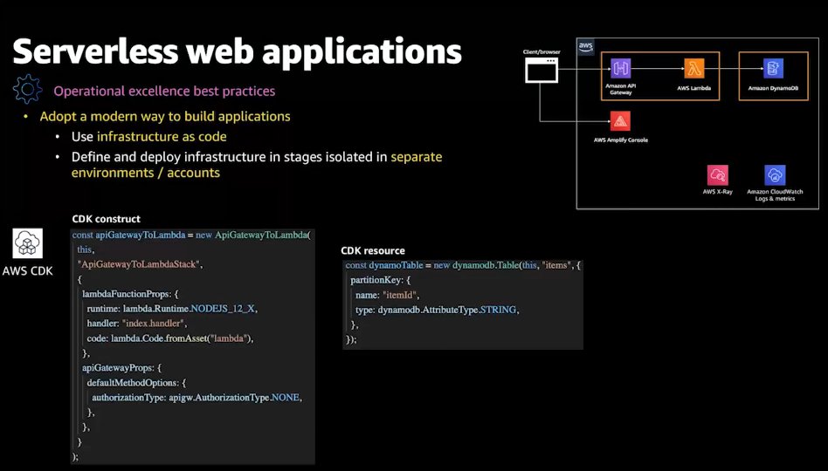Viewport: 828px width, 471px height.
Task: Click 'lambdaFunctionProps: {' code line
Action: pos(130,294)
